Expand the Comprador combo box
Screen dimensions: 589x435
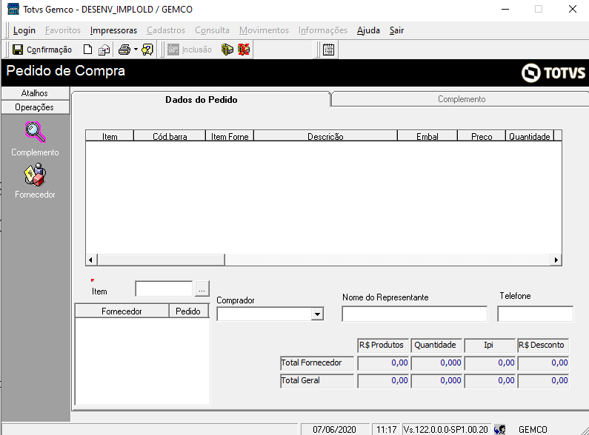317,314
